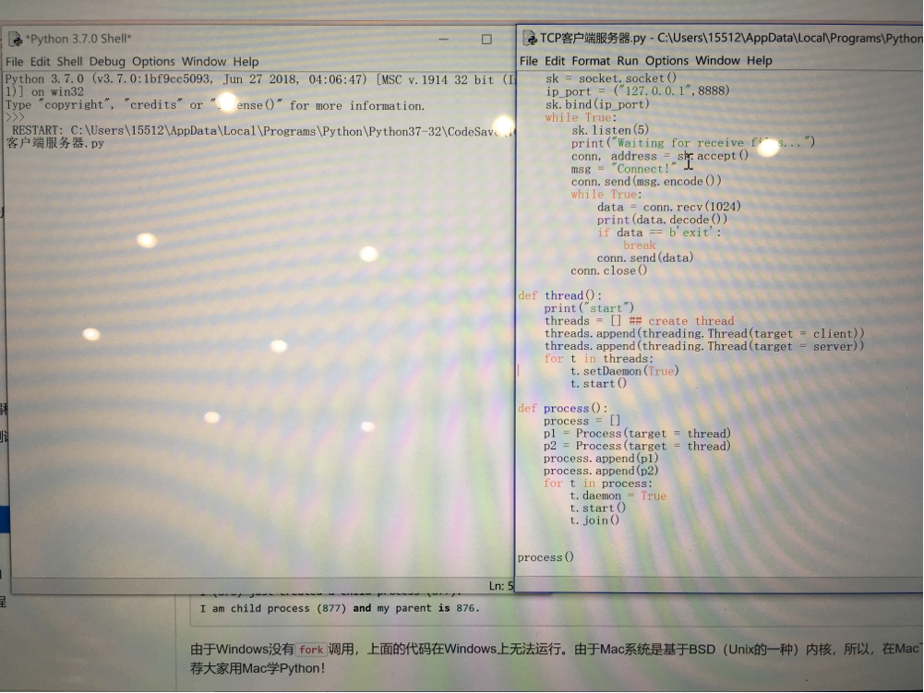Open Window menu in Python Shell window

click(204, 62)
